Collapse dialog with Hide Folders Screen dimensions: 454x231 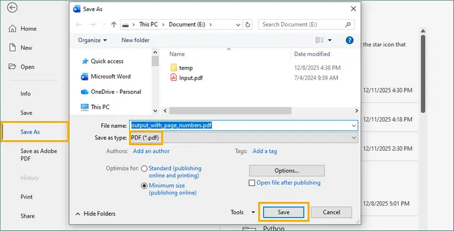pyautogui.click(x=95, y=214)
